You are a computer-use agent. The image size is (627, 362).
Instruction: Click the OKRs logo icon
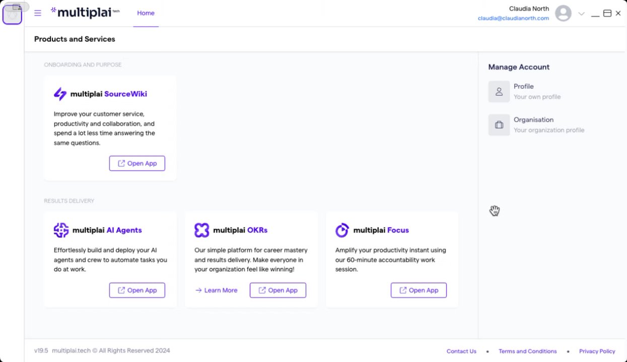tap(201, 230)
